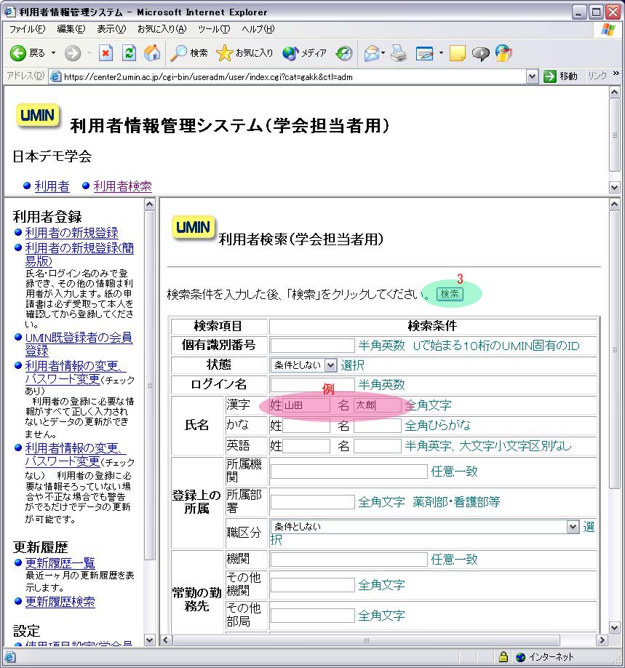Click the Back arrow toolbar icon
Viewport: 625px width, 668px height.
pos(18,53)
